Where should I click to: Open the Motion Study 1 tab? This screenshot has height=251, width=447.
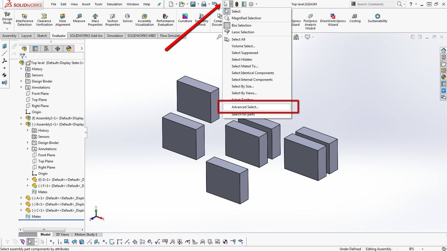click(86, 235)
